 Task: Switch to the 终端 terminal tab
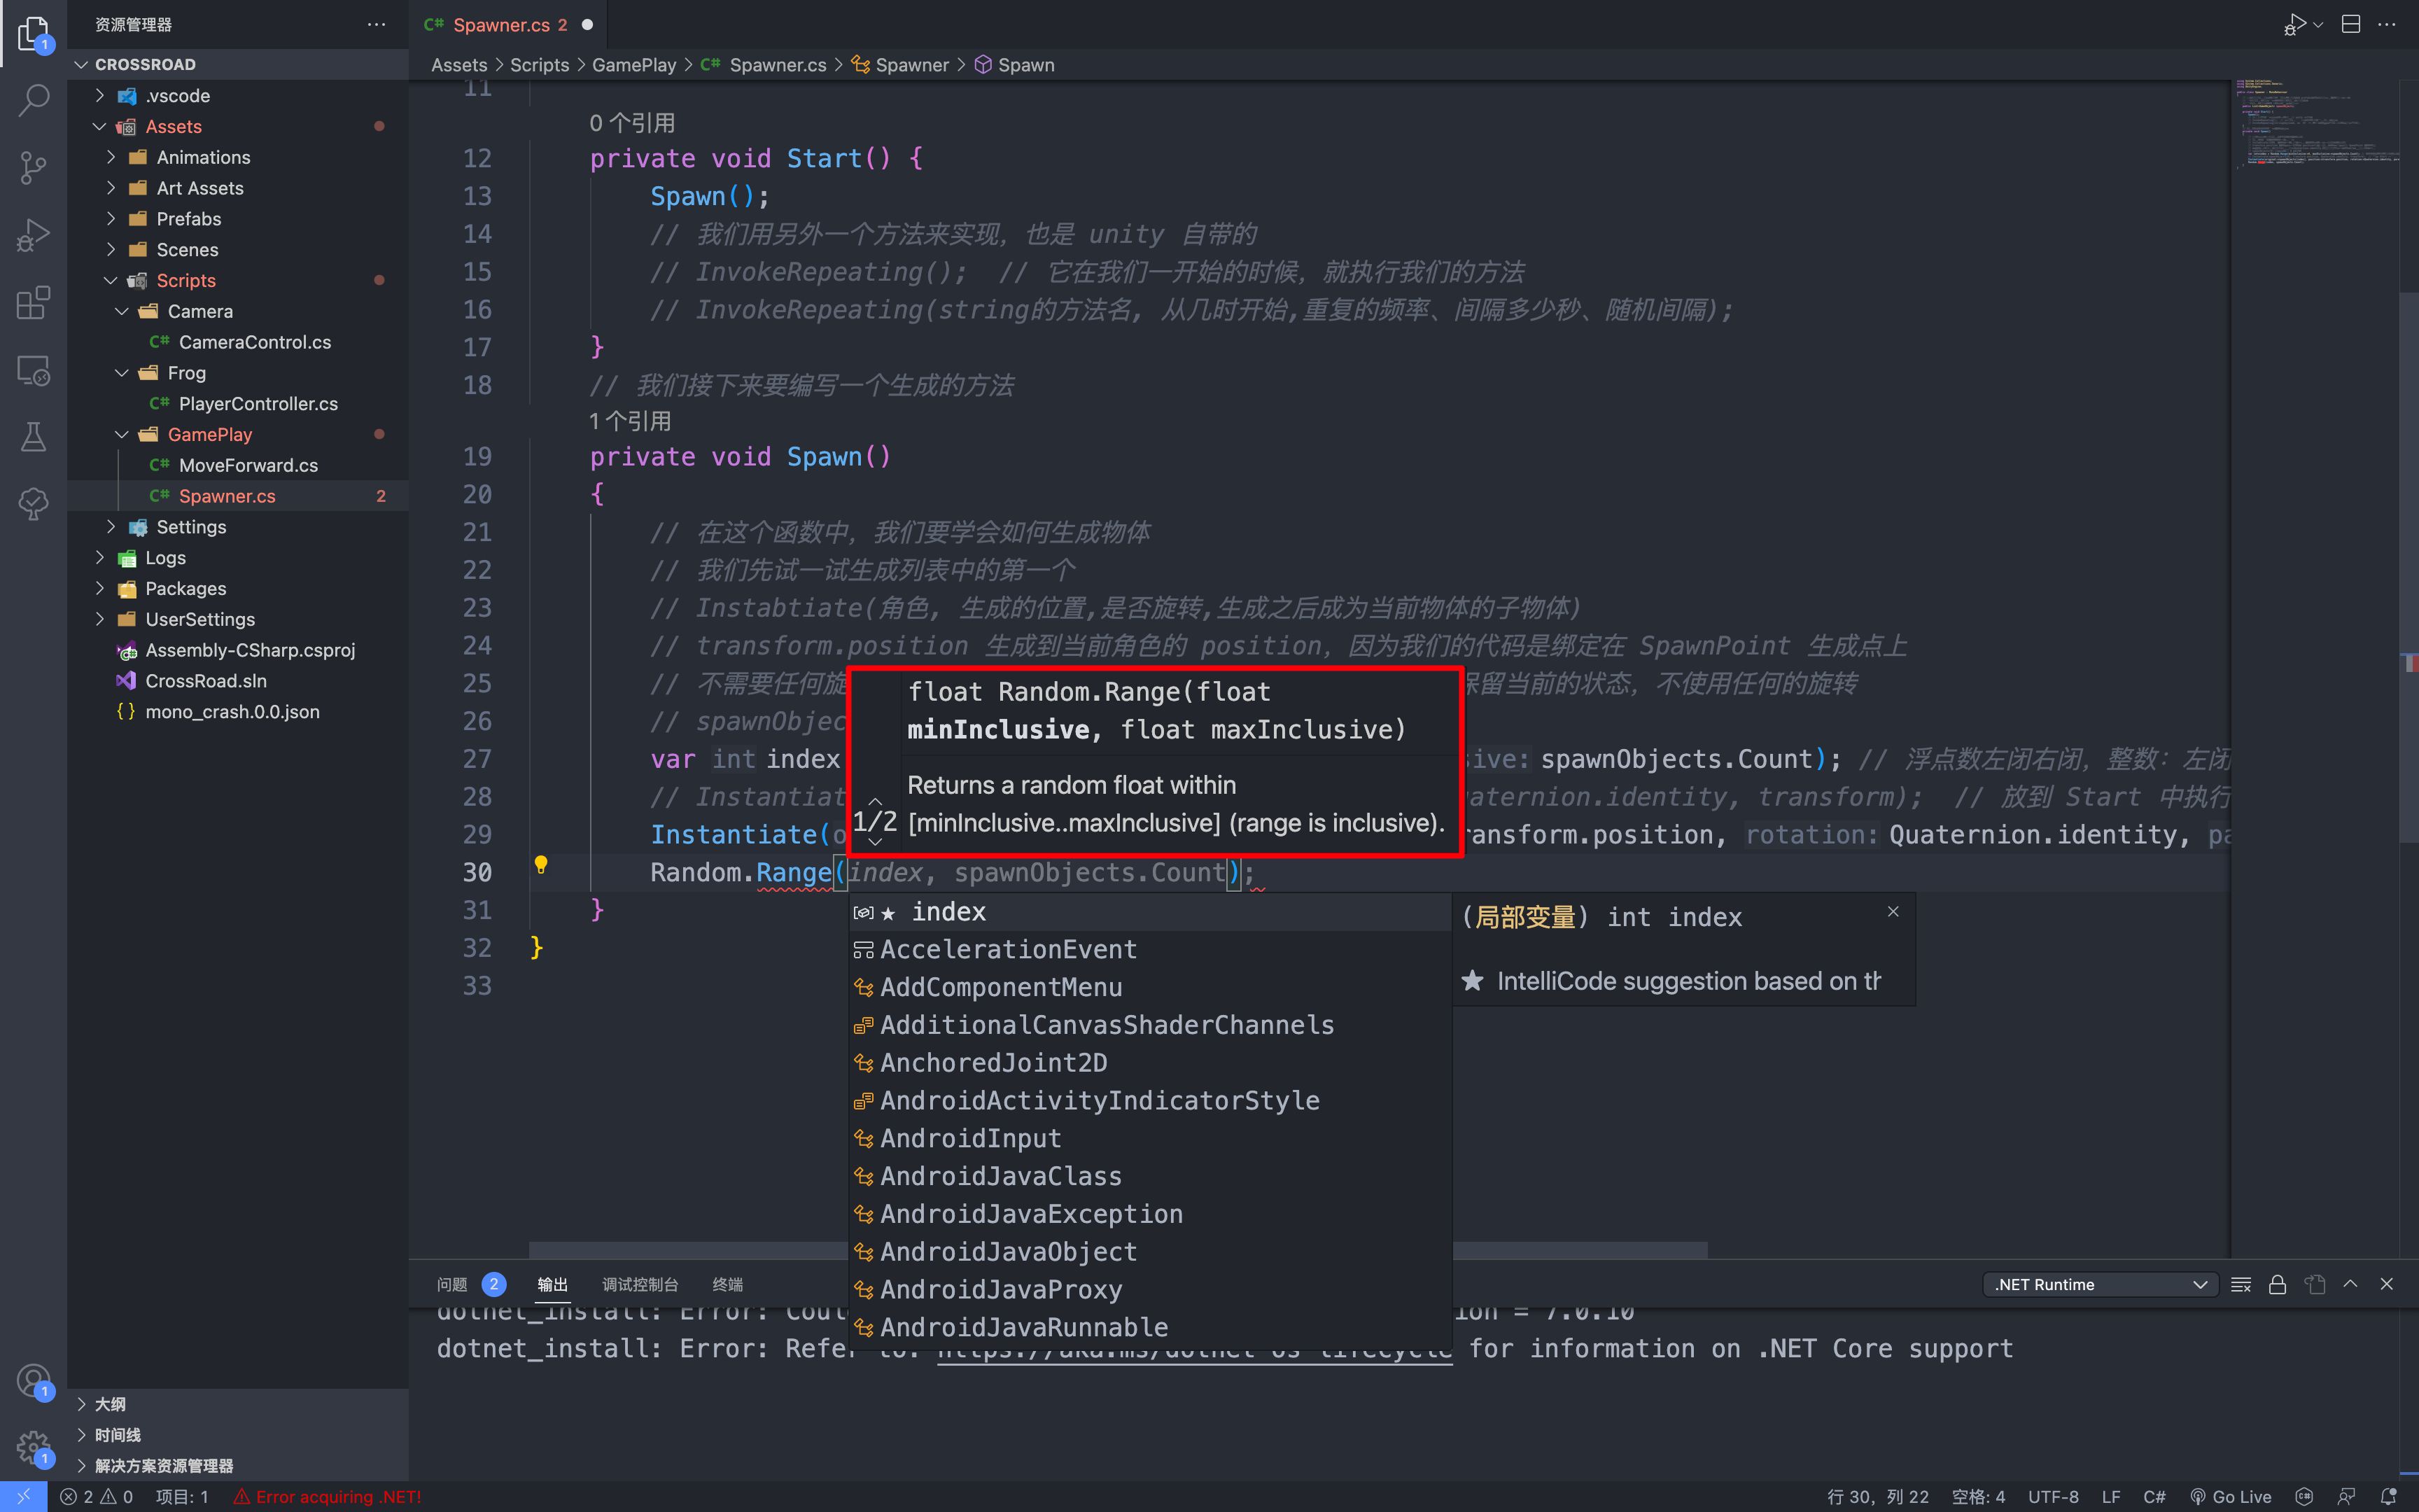pos(728,1284)
